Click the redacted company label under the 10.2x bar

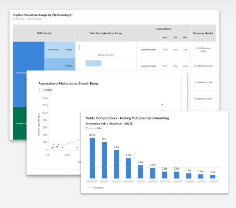[x=92, y=181]
